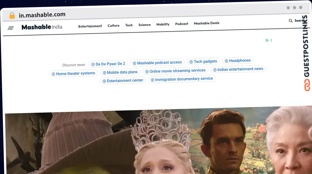Click the AdChoices triangle icon
This screenshot has height=174, width=312.
click(x=267, y=40)
